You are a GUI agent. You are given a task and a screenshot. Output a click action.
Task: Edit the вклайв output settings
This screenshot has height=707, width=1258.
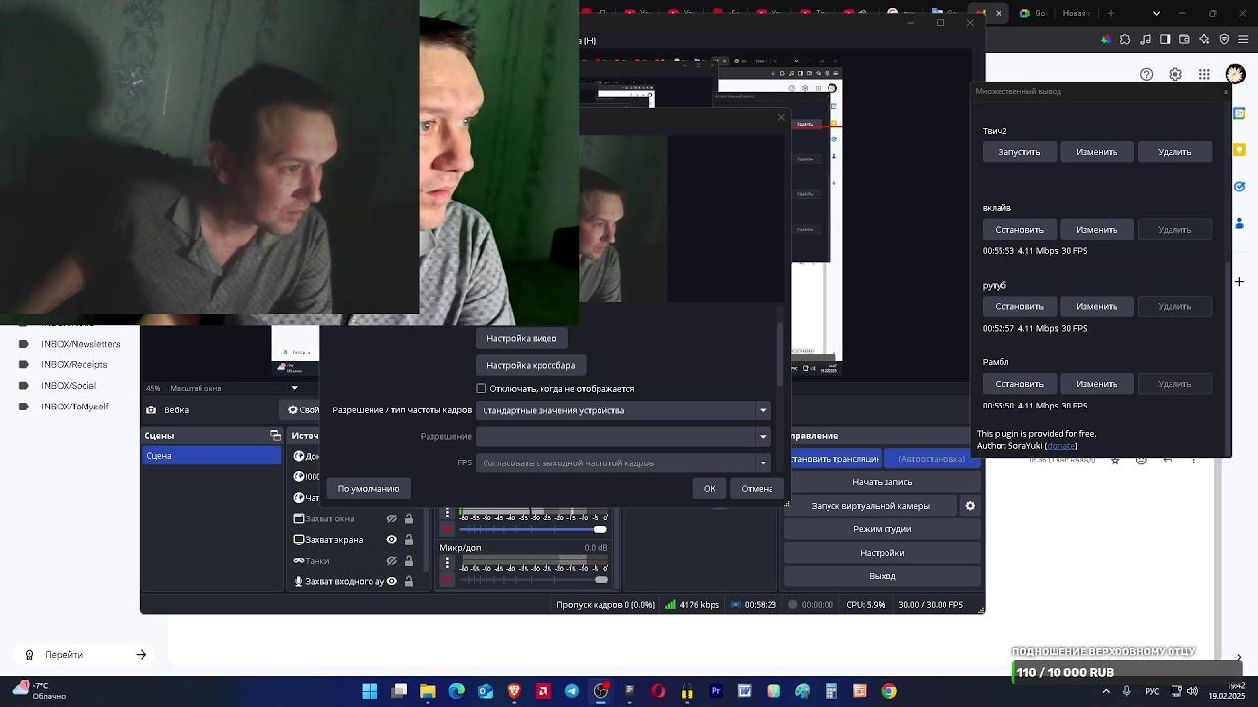[x=1097, y=230]
